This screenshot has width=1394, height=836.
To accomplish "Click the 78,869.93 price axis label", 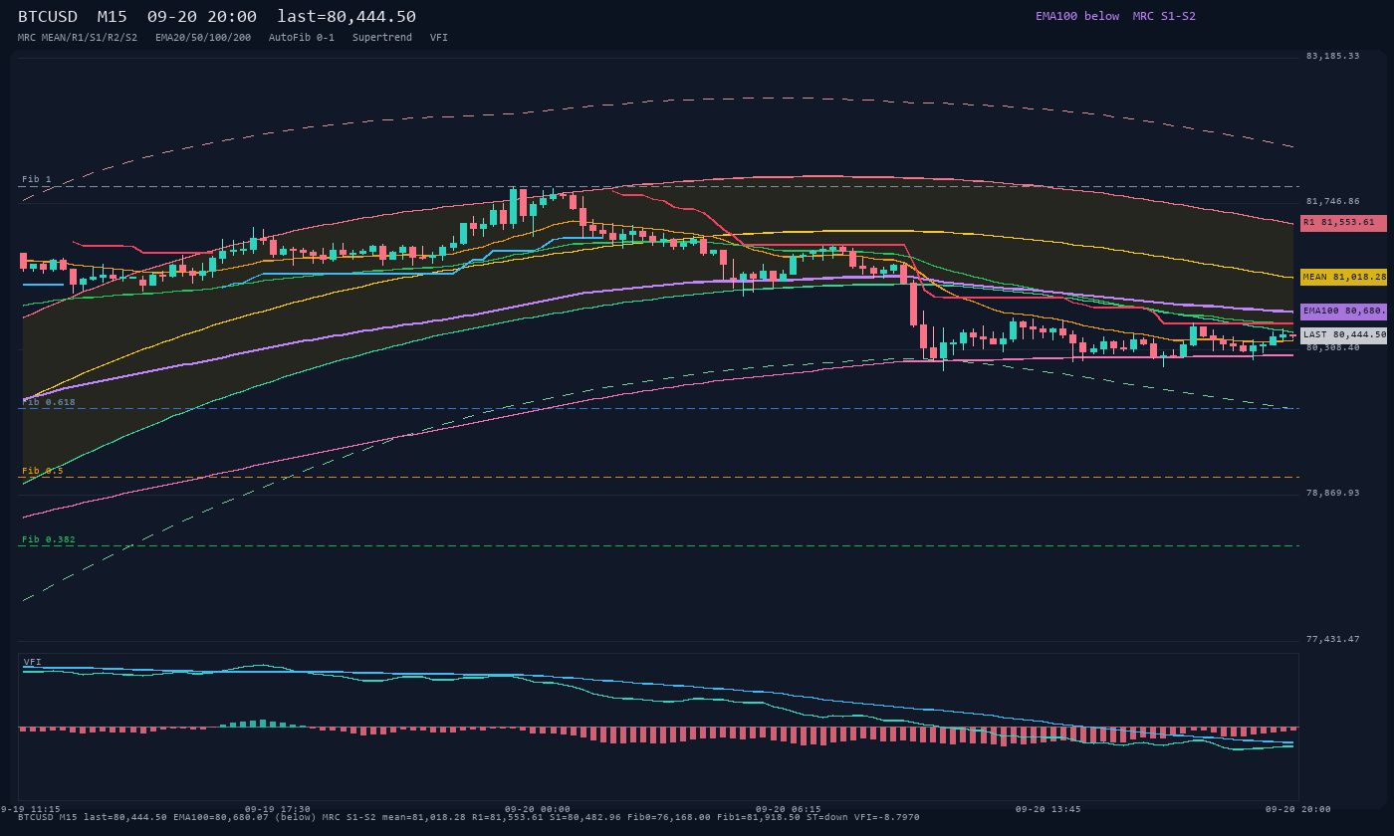I will (x=1332, y=493).
